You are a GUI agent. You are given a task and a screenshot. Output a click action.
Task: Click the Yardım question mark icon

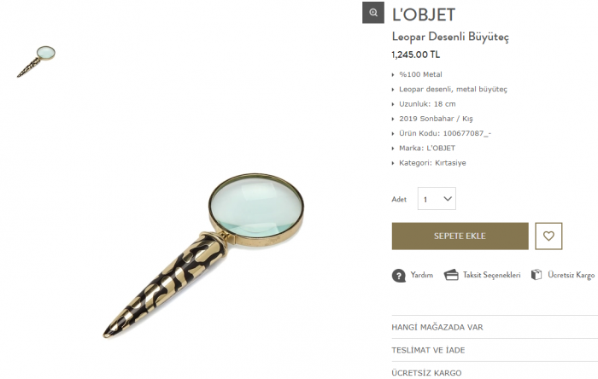[x=399, y=276]
